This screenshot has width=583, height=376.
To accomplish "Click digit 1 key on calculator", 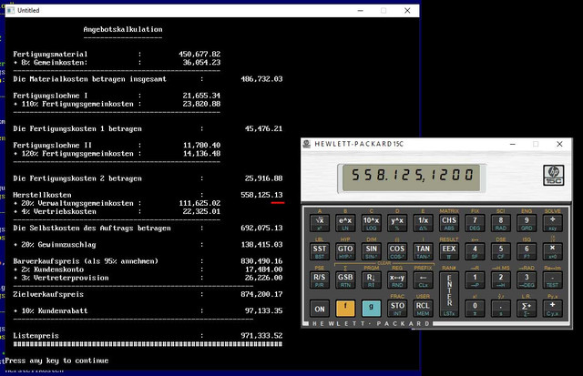I will click(x=475, y=279).
